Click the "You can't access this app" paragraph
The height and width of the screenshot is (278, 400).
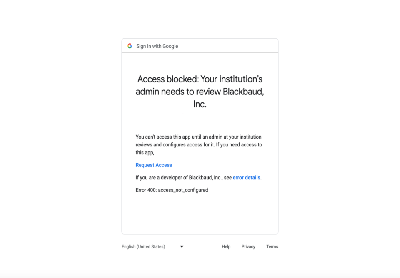coord(199,145)
